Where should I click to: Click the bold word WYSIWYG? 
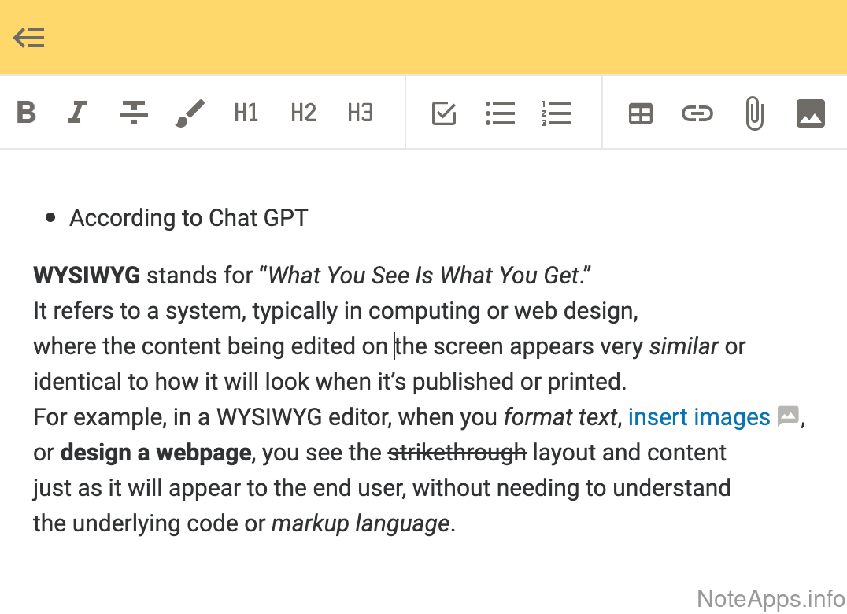pos(87,276)
